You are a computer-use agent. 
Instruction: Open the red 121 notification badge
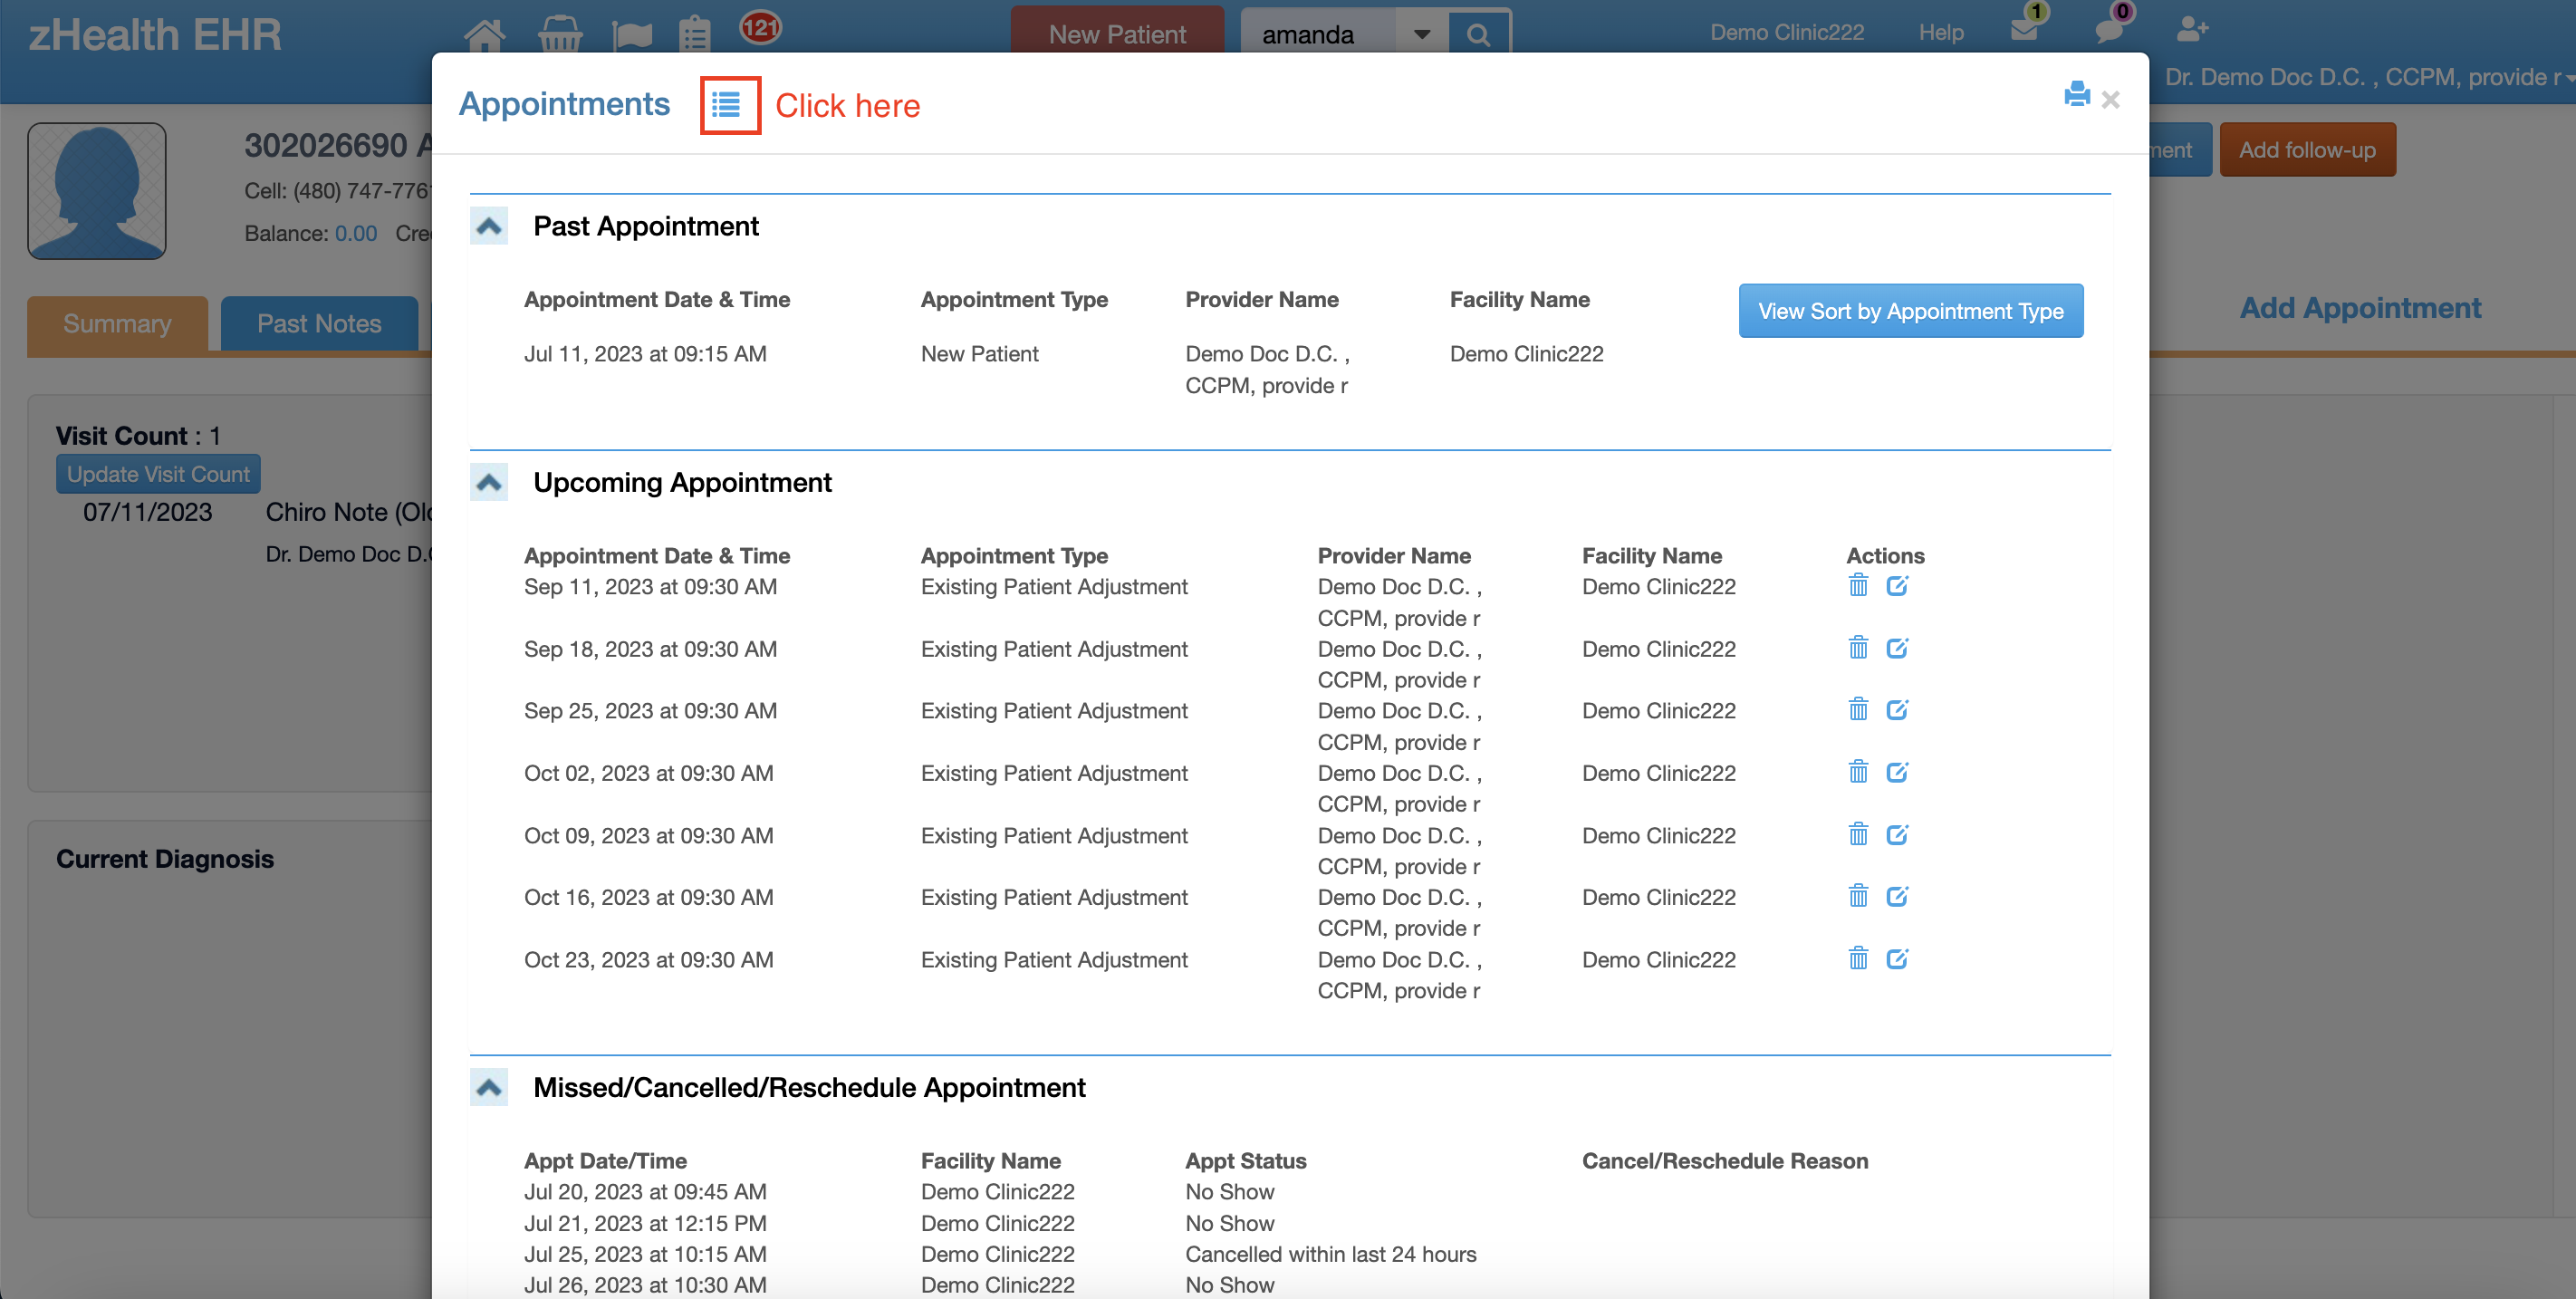[x=760, y=27]
